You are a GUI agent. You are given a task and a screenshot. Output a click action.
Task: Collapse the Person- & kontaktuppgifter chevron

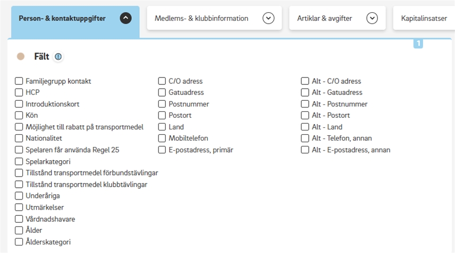tap(125, 18)
